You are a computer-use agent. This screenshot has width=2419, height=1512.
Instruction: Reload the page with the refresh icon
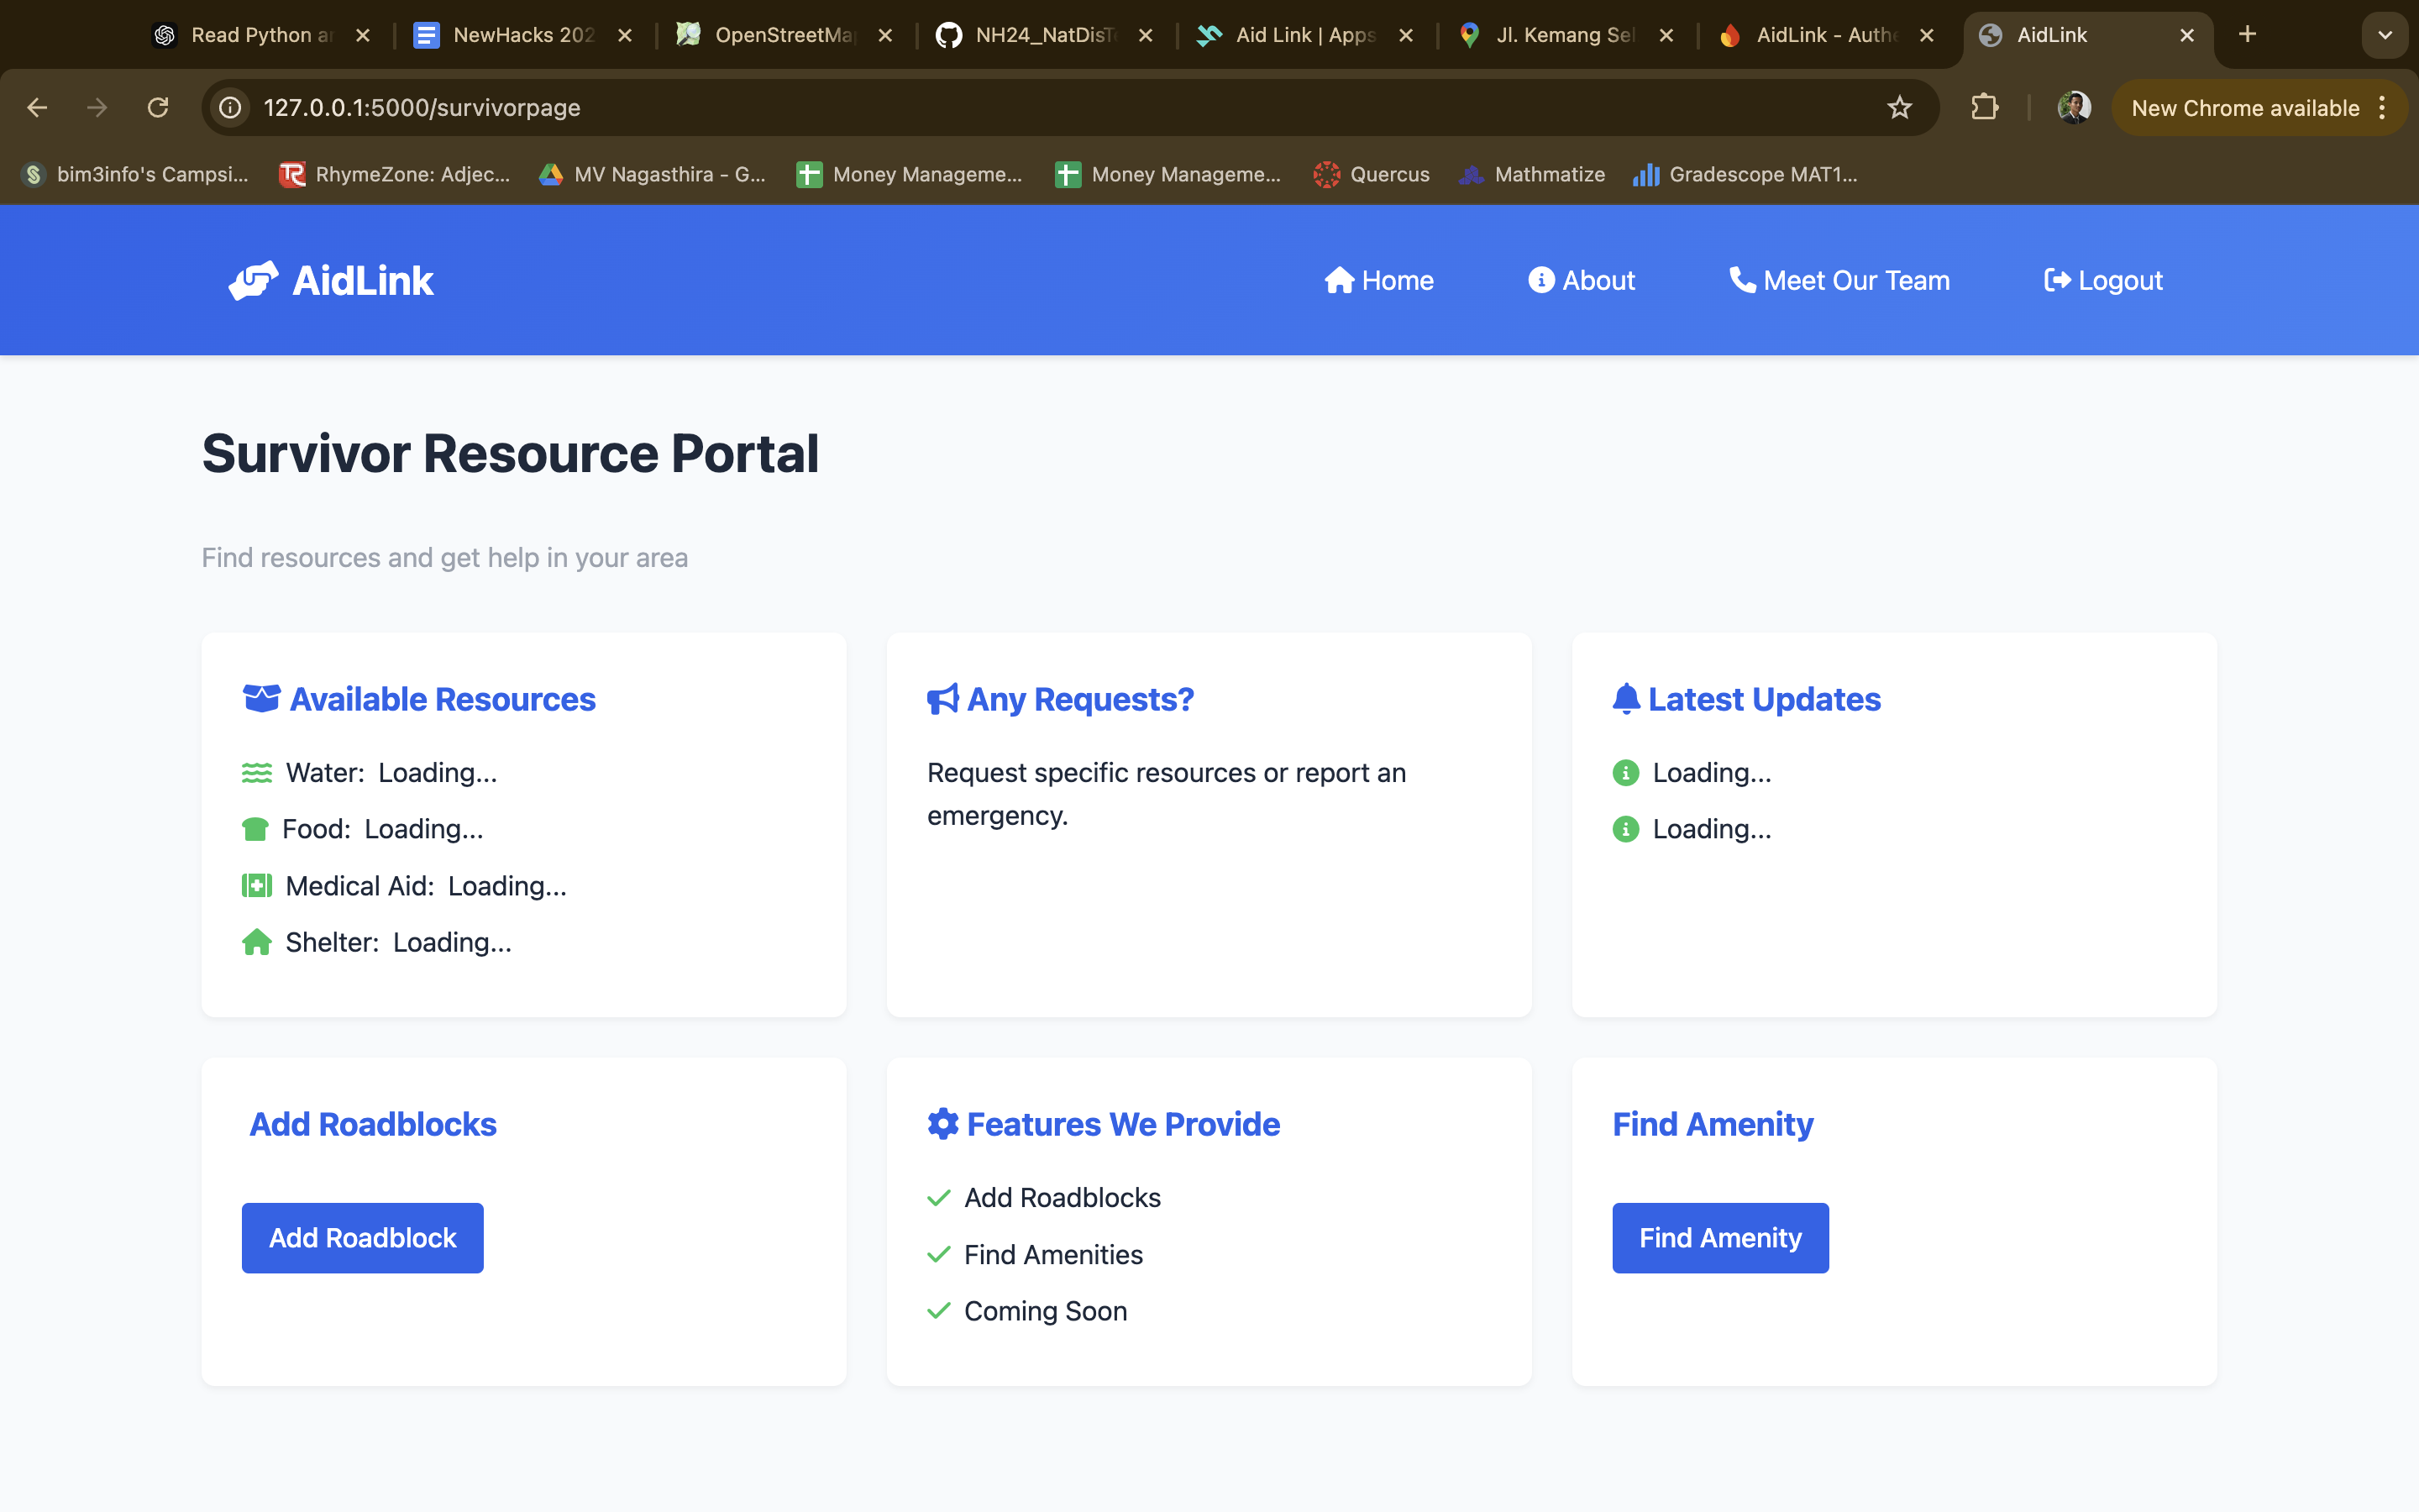pos(158,108)
